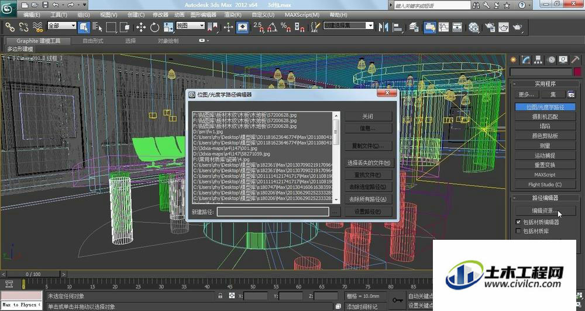Click the Mirror tool icon
The image size is (585, 311).
pos(383,27)
